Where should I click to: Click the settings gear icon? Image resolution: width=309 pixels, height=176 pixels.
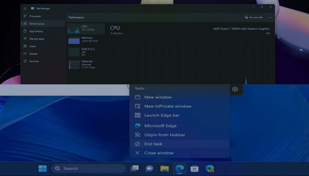pos(235,89)
